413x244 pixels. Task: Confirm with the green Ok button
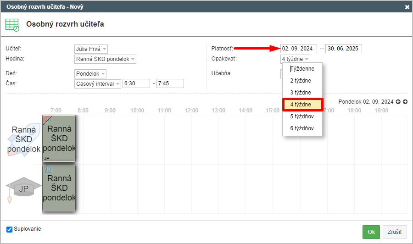click(371, 232)
